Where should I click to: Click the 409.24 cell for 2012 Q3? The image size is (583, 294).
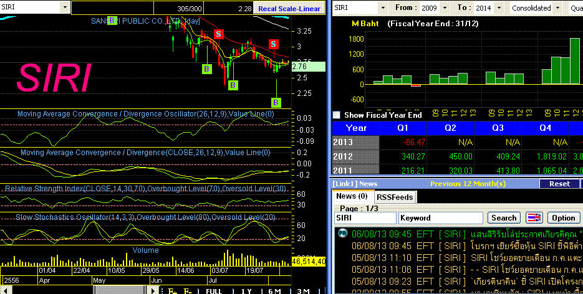pyautogui.click(x=498, y=156)
